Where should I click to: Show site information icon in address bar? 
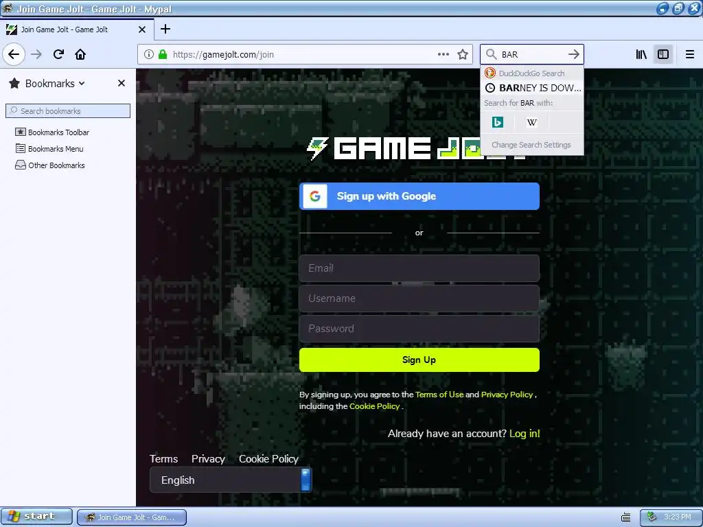click(x=149, y=54)
